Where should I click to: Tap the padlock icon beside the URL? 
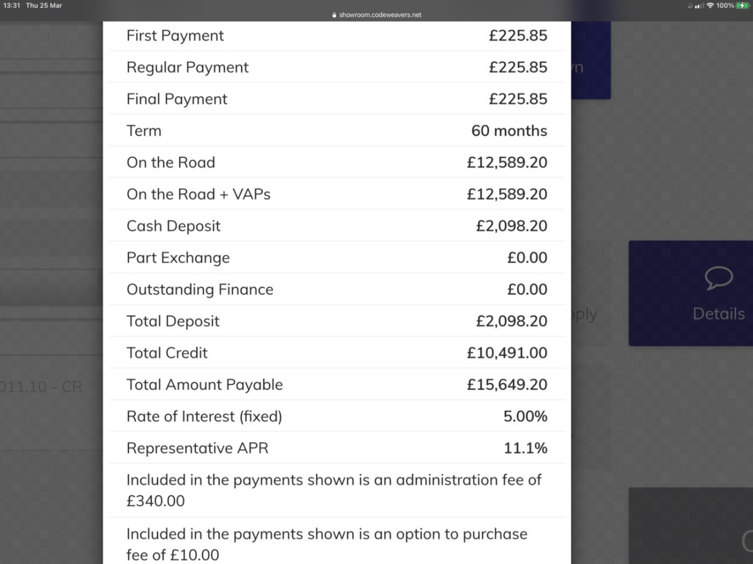coord(335,15)
